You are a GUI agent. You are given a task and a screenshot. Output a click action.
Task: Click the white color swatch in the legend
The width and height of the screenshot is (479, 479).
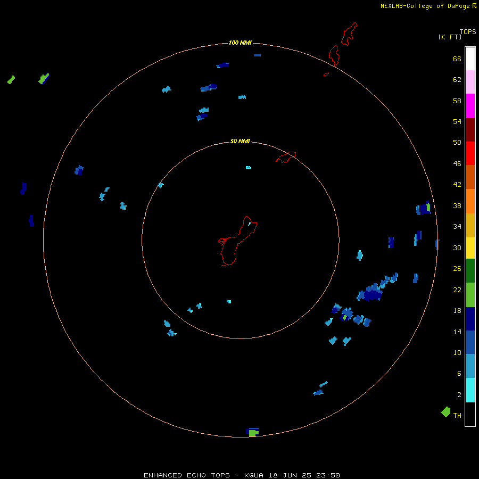pyautogui.click(x=470, y=59)
